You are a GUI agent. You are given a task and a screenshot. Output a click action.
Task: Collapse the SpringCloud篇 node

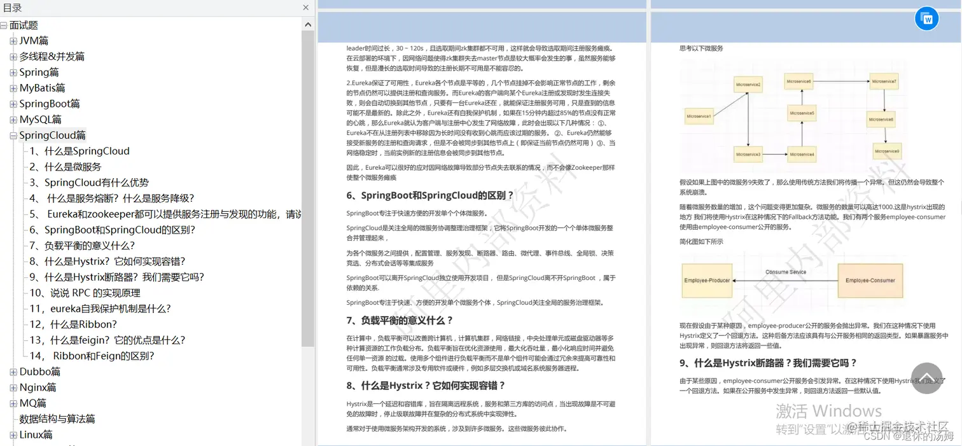[13, 136]
